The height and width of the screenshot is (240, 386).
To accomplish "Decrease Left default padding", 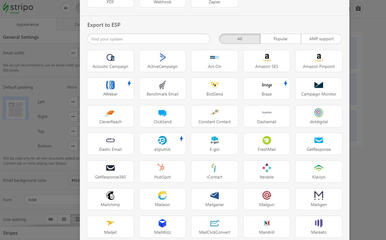I will (73, 102).
